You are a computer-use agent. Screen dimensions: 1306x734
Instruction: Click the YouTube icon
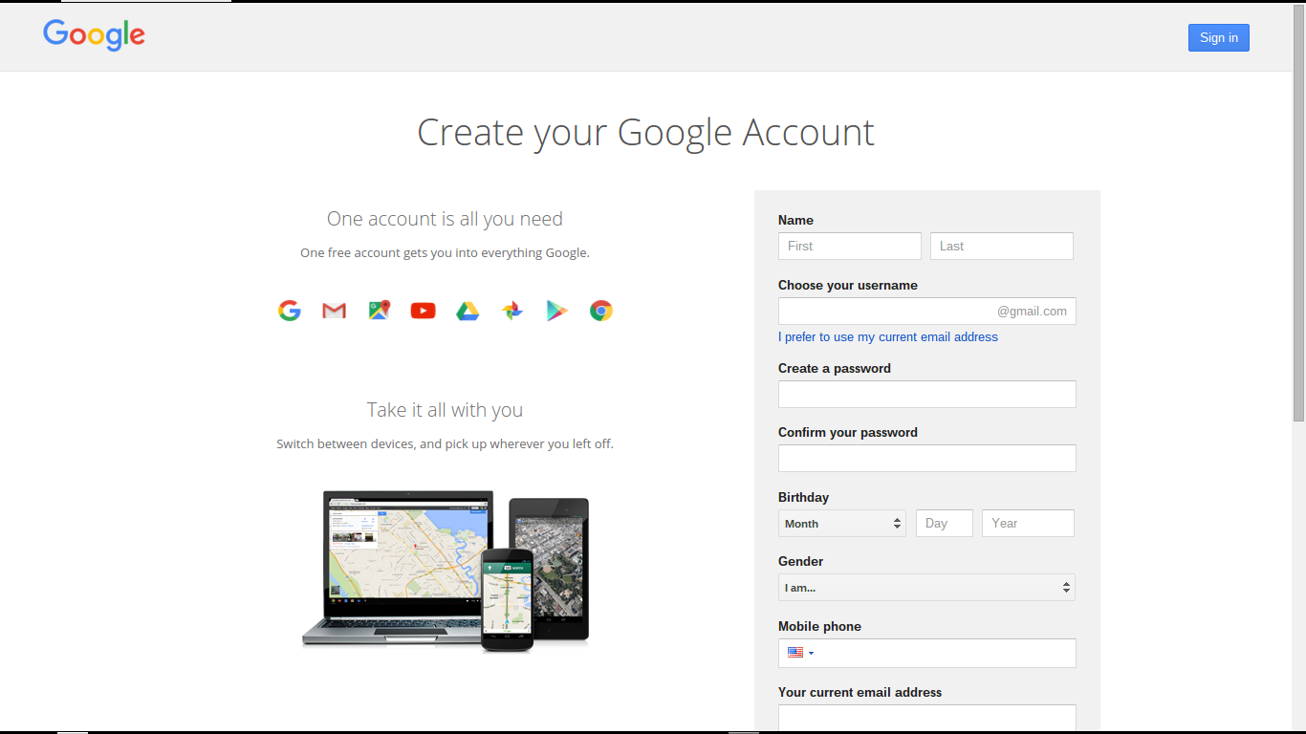[423, 310]
